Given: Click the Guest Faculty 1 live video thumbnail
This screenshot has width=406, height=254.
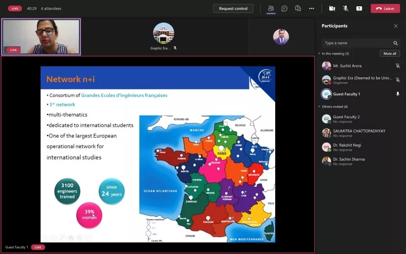Looking at the screenshot, I should [x=41, y=37].
